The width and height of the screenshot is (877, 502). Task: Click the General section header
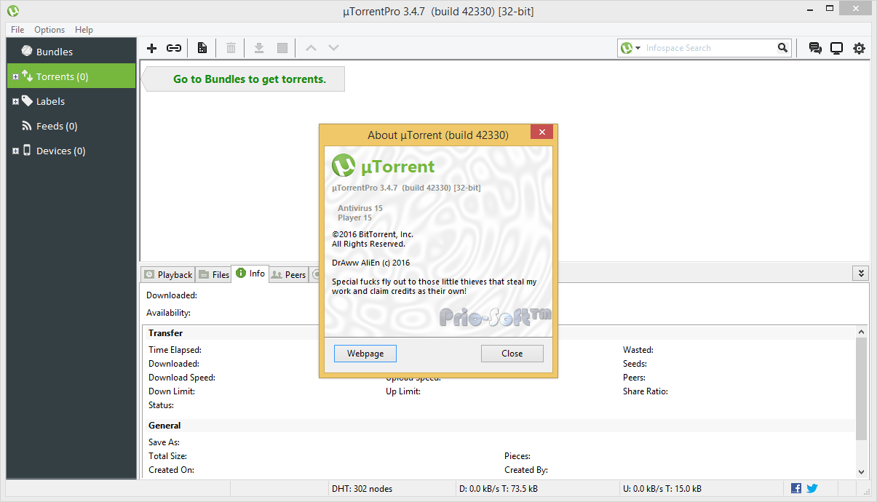click(x=164, y=426)
